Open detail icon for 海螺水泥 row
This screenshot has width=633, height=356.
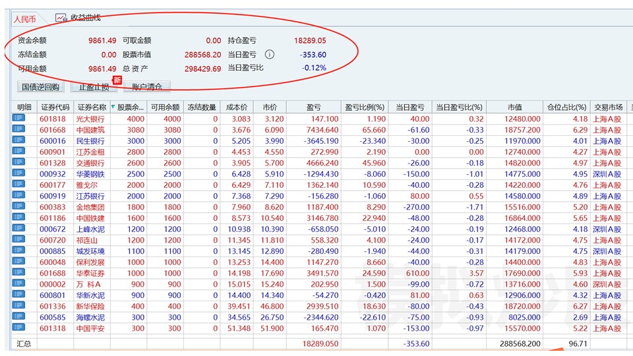click(x=18, y=316)
